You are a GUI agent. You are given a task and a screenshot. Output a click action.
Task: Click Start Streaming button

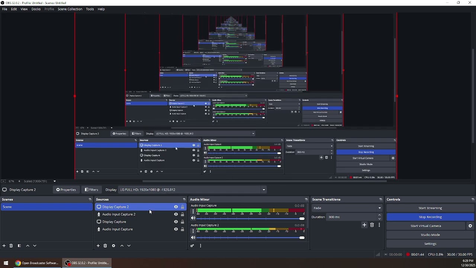point(430,208)
